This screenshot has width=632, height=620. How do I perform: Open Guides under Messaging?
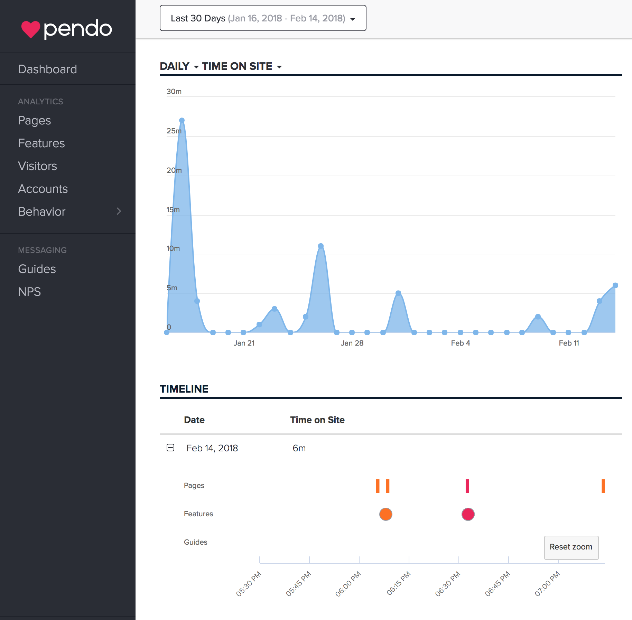click(37, 269)
